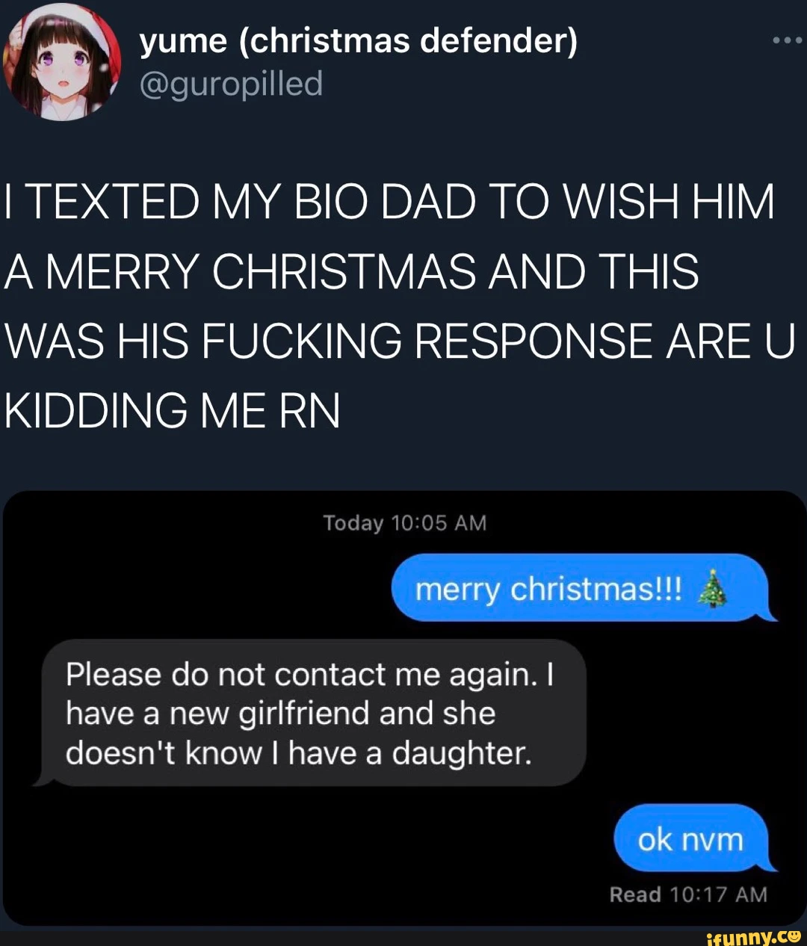Click the "A MERRY CHRISTMAS AND THIS" line
The image size is (807, 946).
click(x=352, y=272)
